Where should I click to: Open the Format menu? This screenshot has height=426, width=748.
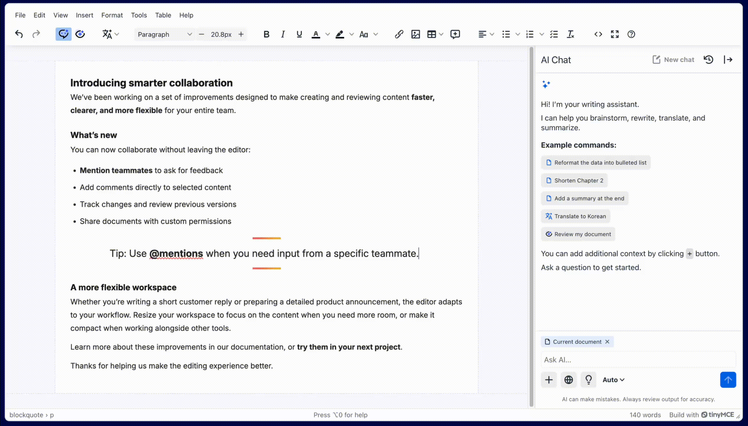(112, 15)
